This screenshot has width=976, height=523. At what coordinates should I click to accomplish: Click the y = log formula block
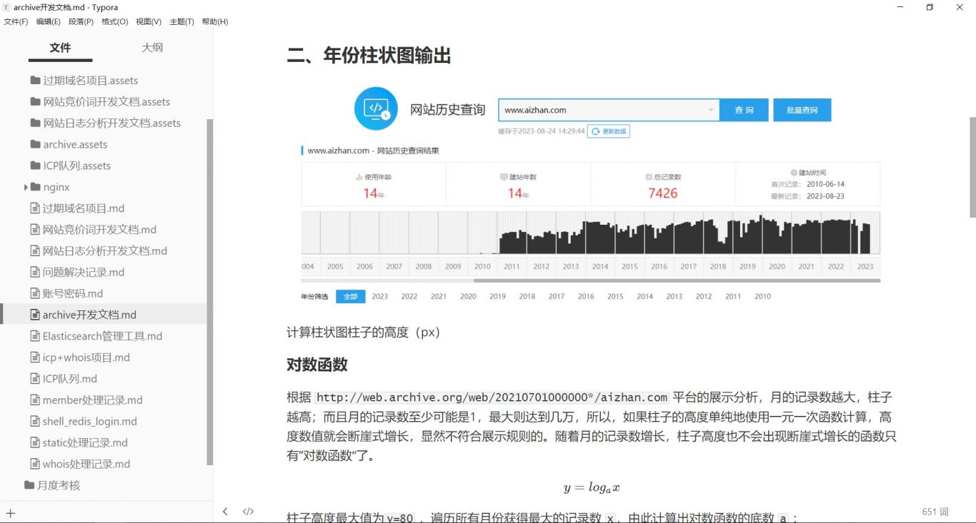pyautogui.click(x=591, y=488)
